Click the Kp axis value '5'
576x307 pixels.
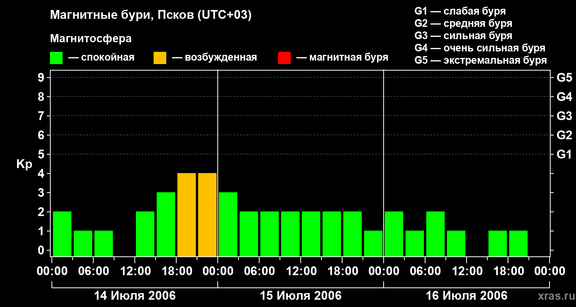click(x=42, y=155)
